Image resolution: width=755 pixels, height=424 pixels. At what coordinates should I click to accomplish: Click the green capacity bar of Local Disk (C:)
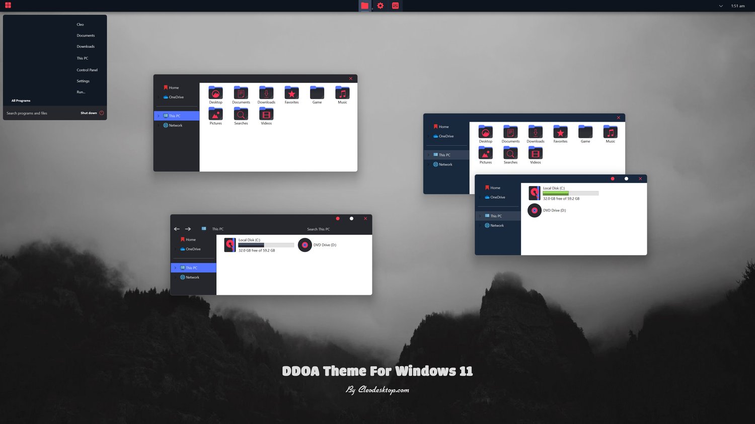click(571, 193)
